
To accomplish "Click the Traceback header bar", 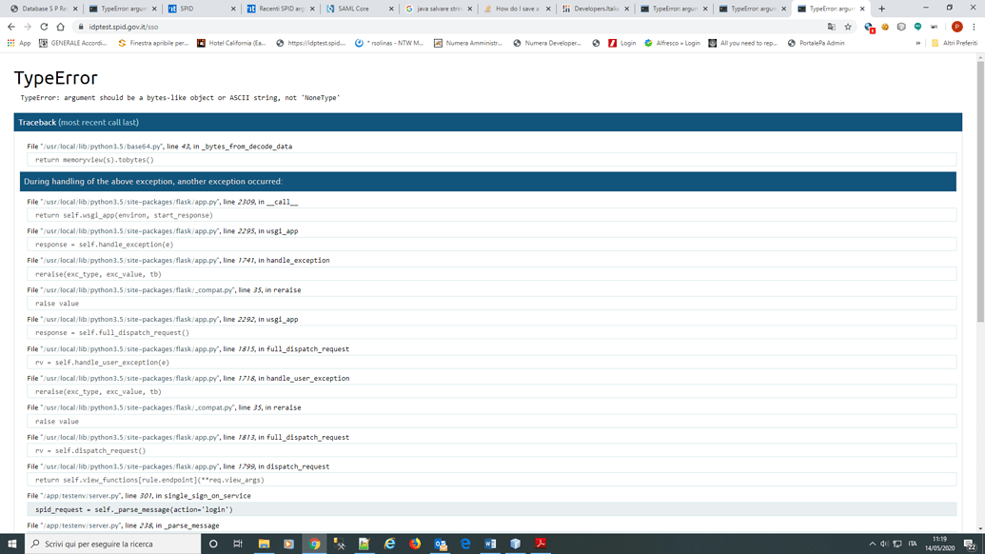I will (487, 123).
